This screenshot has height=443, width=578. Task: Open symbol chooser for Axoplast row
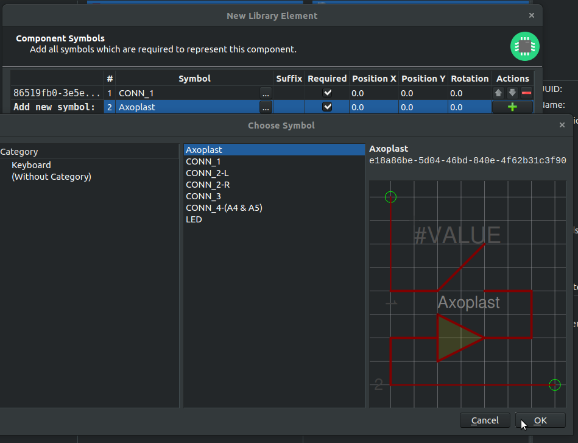[266, 107]
